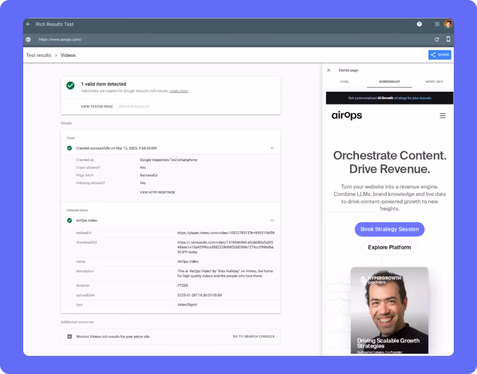
Task: Click VIEW TESTED PAGE
Action: pos(97,106)
